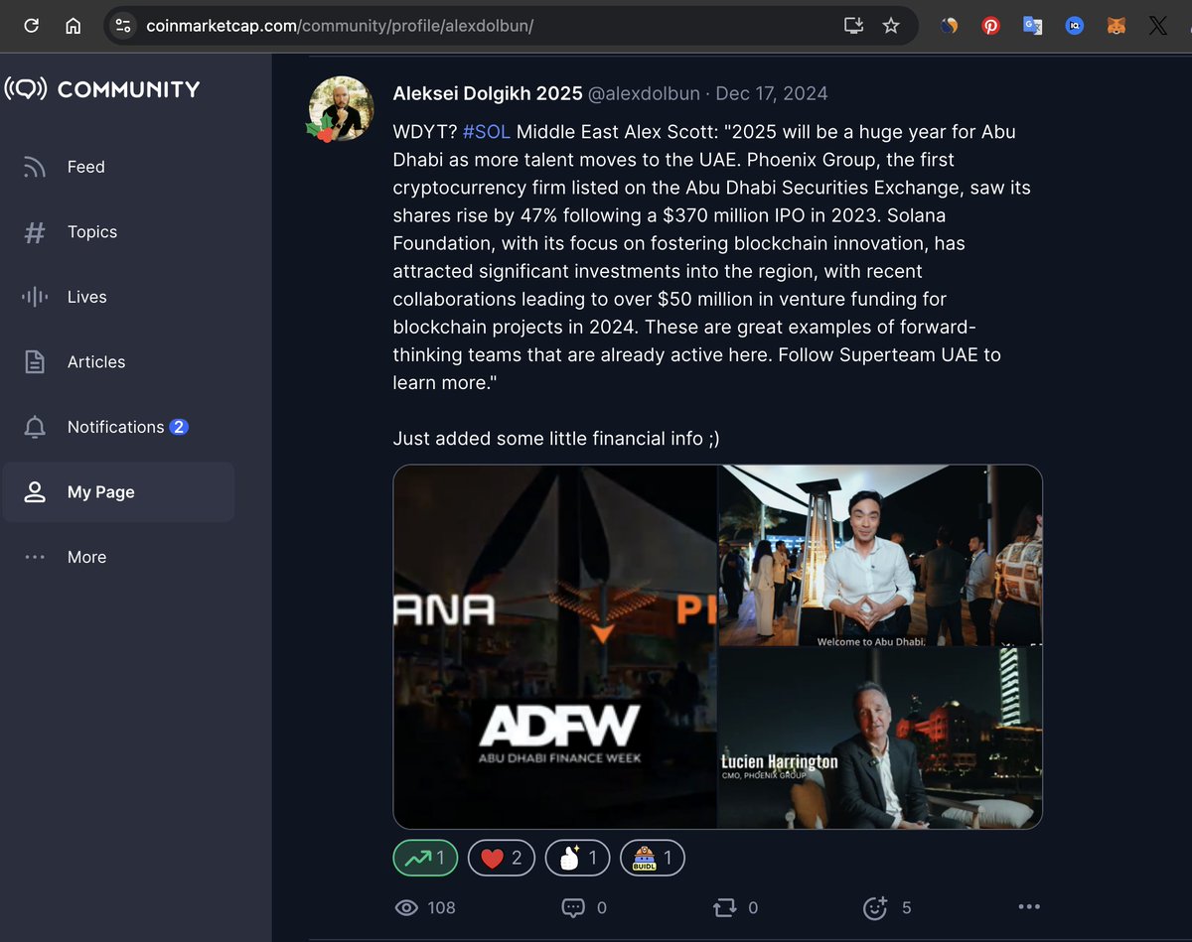Open the X extension icon

[x=1157, y=27]
